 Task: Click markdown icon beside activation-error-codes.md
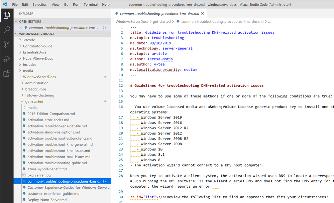click(x=24, y=120)
